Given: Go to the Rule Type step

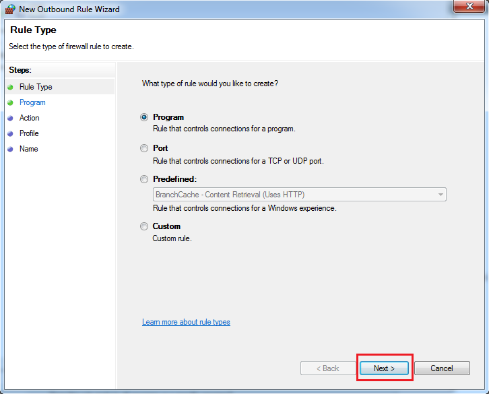Looking at the screenshot, I should [36, 87].
